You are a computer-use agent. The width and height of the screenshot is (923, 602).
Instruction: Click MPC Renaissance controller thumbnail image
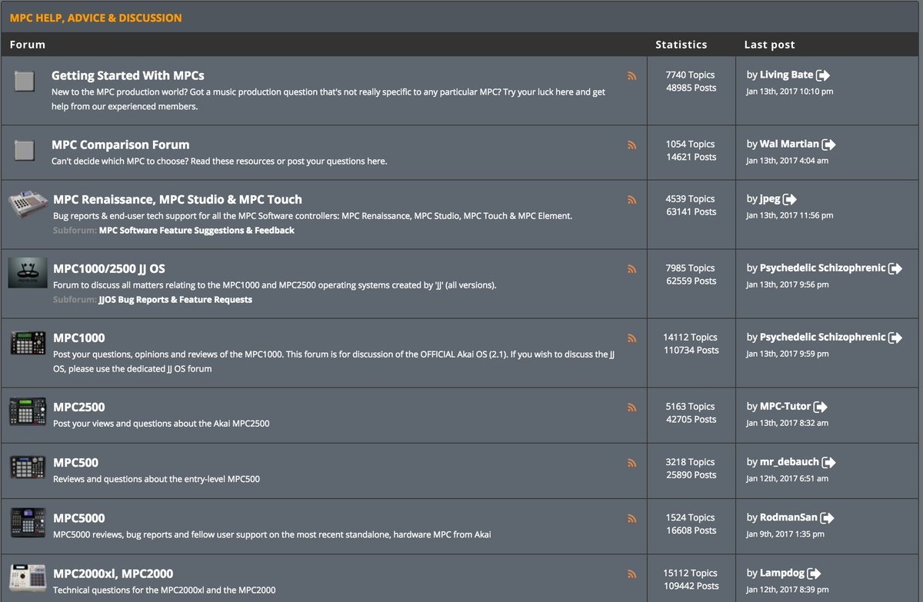tap(28, 205)
